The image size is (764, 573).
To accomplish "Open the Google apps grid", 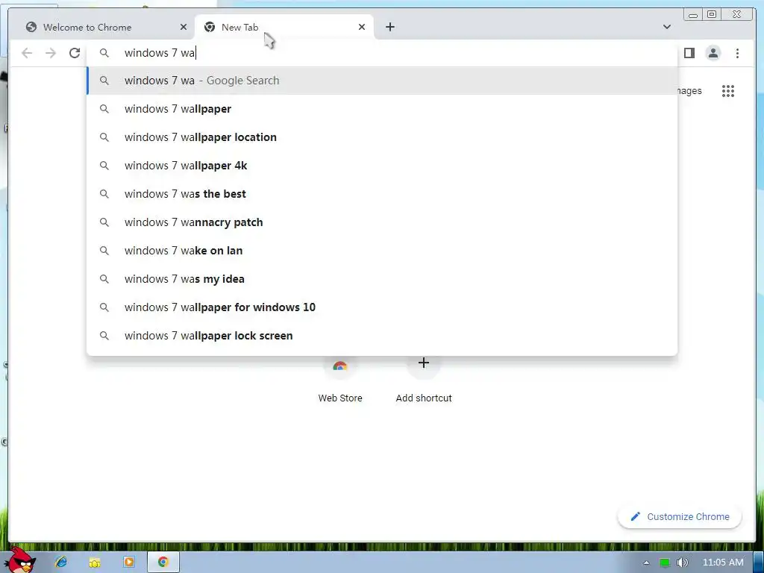I will pyautogui.click(x=728, y=90).
